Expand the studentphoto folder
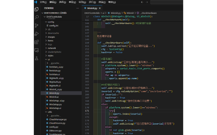 [x=61, y=52]
